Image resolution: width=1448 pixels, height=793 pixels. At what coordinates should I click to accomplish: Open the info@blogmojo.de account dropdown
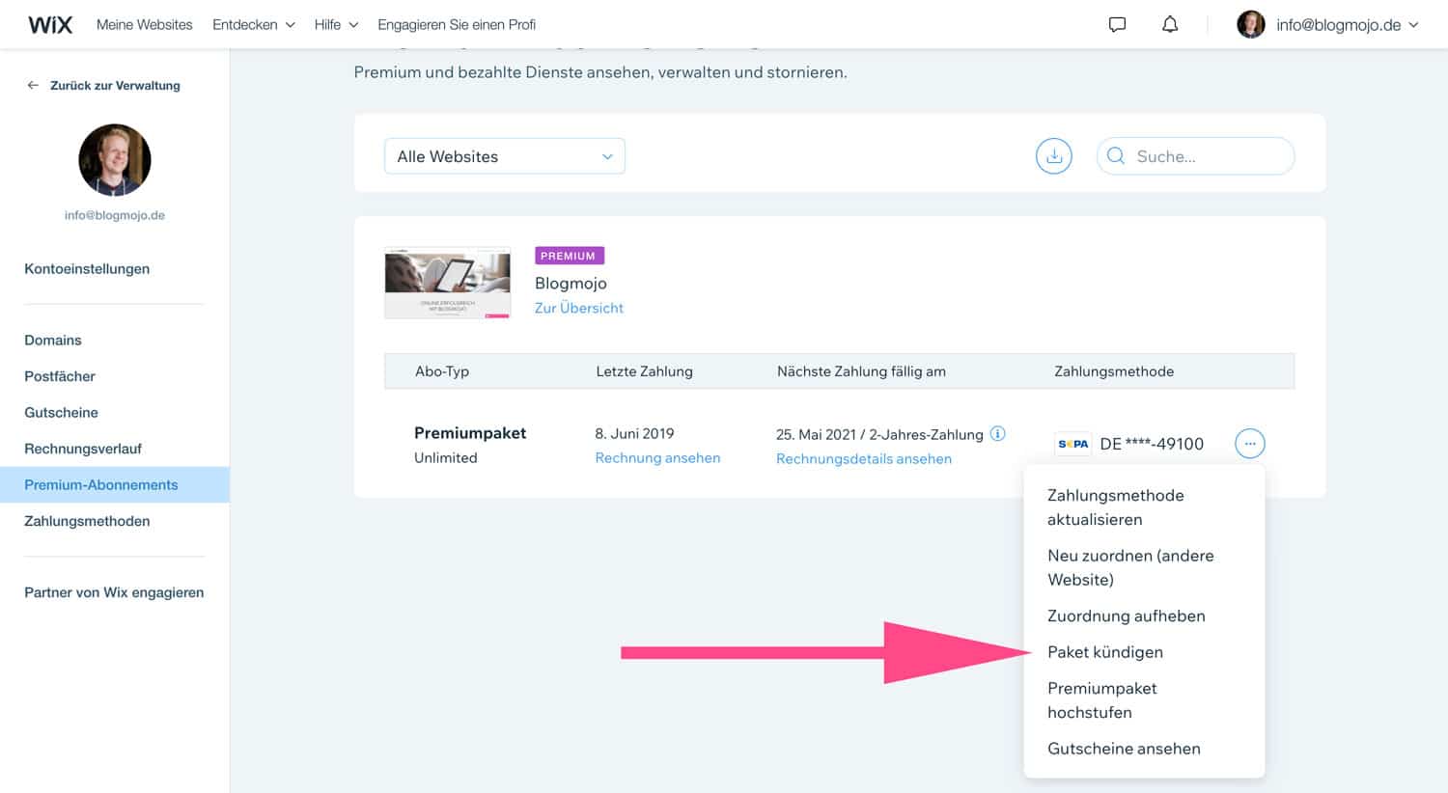tap(1348, 25)
